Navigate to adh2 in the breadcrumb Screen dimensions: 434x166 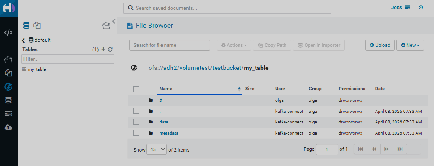170,68
